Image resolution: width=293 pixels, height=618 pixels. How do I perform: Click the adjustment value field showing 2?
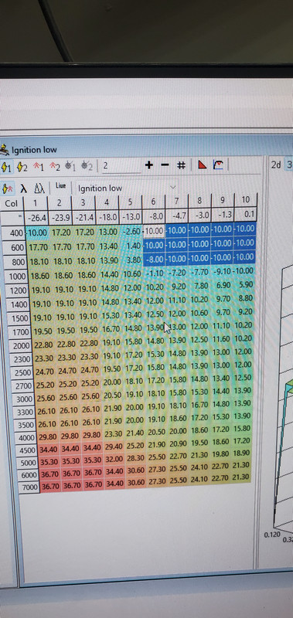pyautogui.click(x=121, y=166)
